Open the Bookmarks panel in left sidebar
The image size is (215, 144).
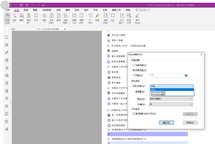7,38
